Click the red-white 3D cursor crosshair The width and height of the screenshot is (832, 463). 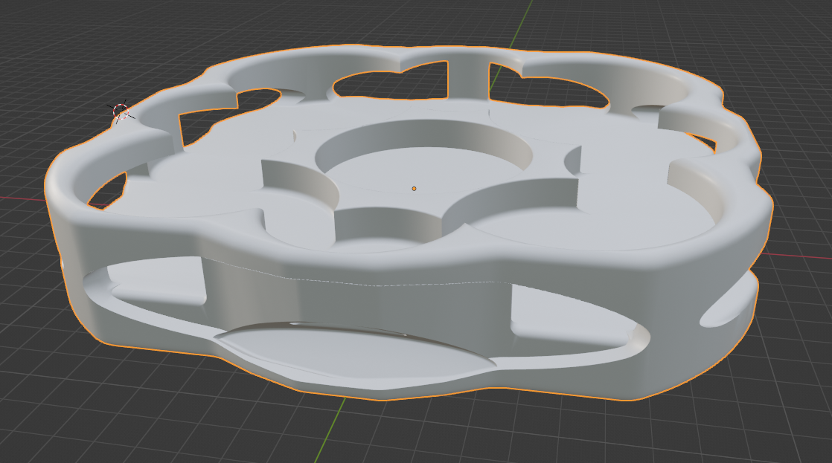pyautogui.click(x=121, y=111)
